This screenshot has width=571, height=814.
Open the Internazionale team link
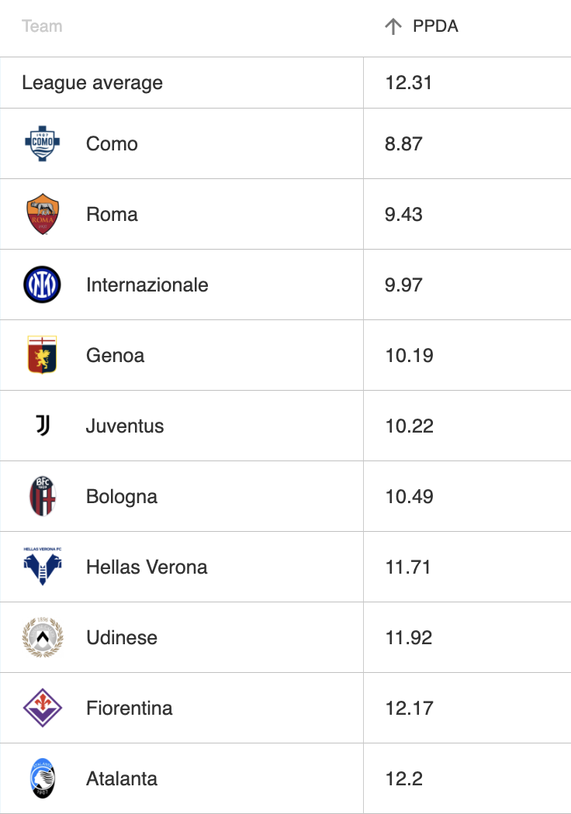point(147,285)
